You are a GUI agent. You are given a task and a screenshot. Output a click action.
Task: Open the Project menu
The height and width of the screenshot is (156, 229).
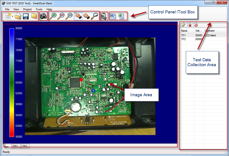(27, 9)
